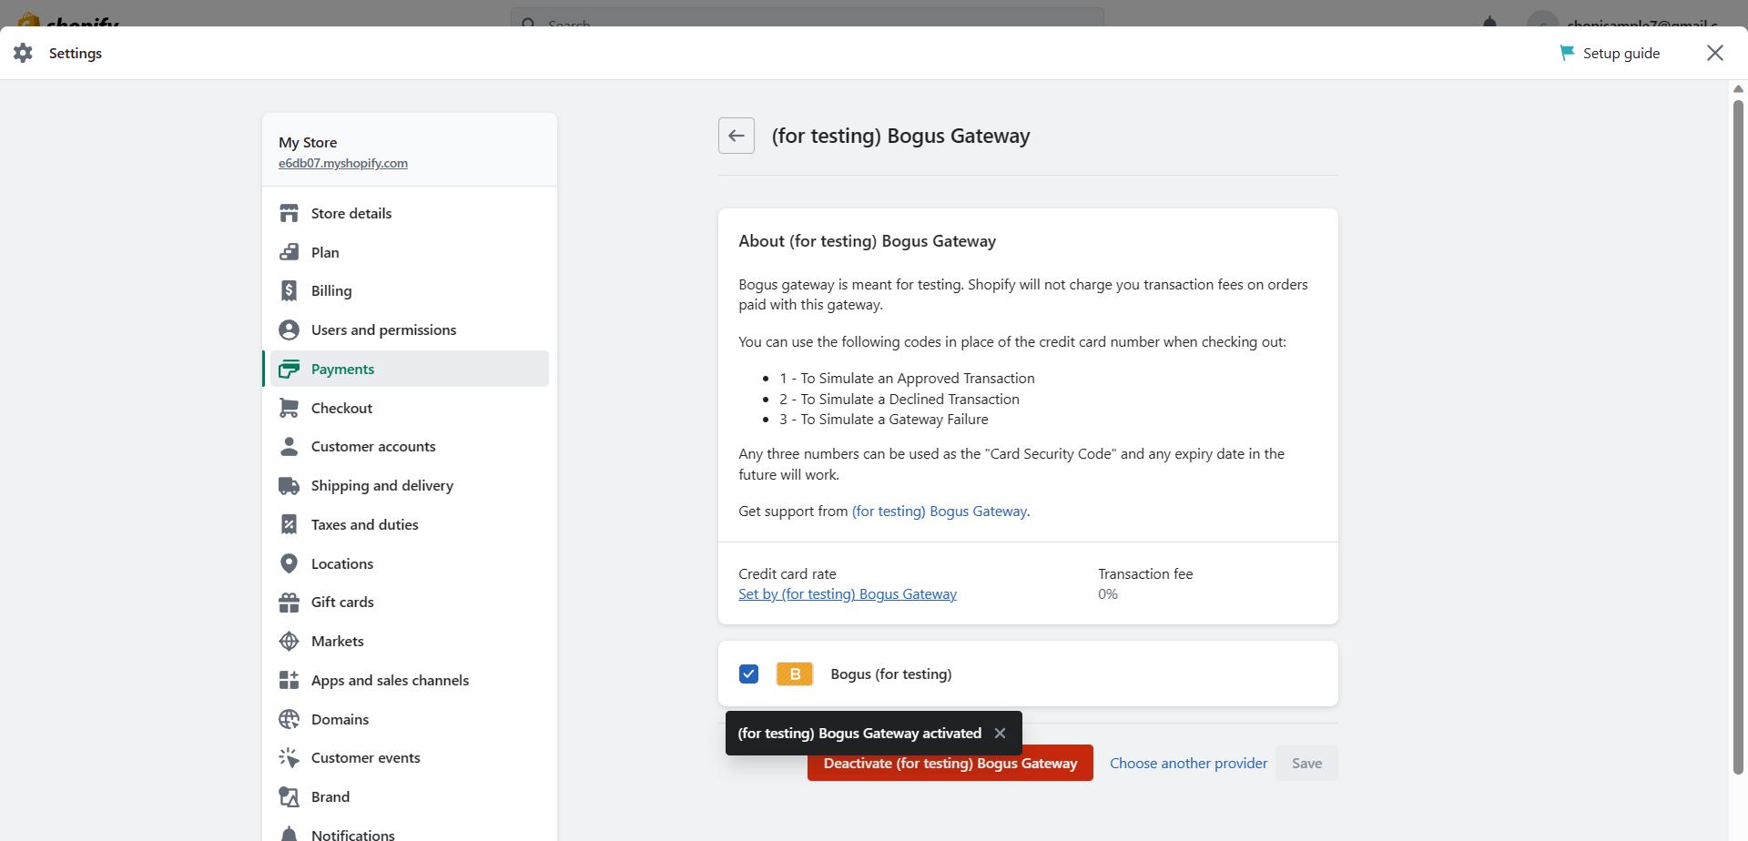Click the Shipping and delivery truck icon
This screenshot has height=841, width=1748.
coord(290,485)
